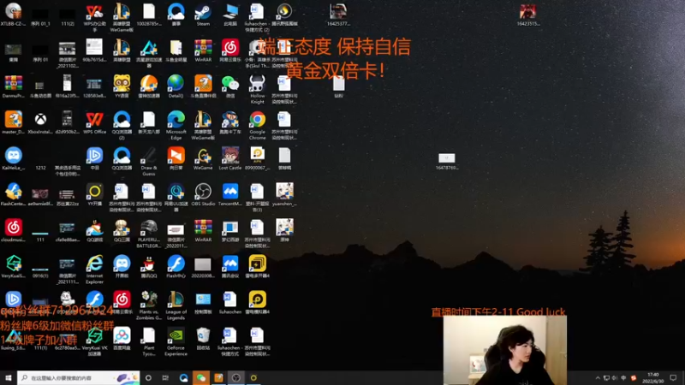Select the 16425377... image file

pos(338,15)
